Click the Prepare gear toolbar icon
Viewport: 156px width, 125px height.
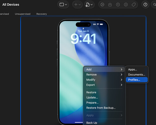click(x=102, y=4)
